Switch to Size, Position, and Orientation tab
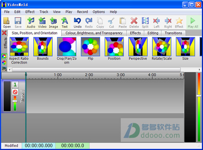The width and height of the screenshot is (203, 150). [x=35, y=33]
